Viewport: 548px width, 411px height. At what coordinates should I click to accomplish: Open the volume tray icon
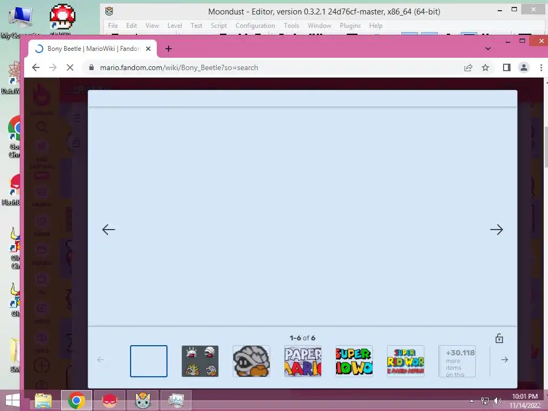tap(497, 400)
